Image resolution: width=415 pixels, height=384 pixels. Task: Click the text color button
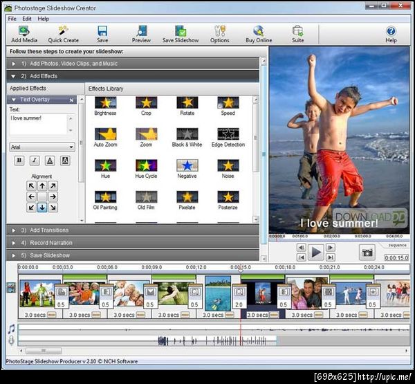pos(50,161)
